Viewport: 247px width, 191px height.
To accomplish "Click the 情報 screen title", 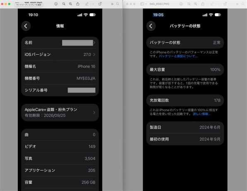I will click(60, 26).
